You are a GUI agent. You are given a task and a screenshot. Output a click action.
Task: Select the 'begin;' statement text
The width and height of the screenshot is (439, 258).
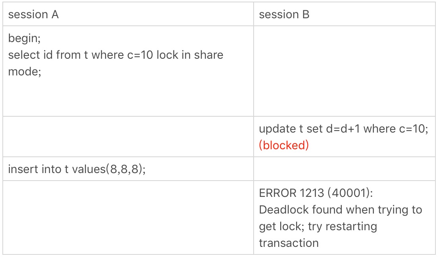(x=24, y=39)
